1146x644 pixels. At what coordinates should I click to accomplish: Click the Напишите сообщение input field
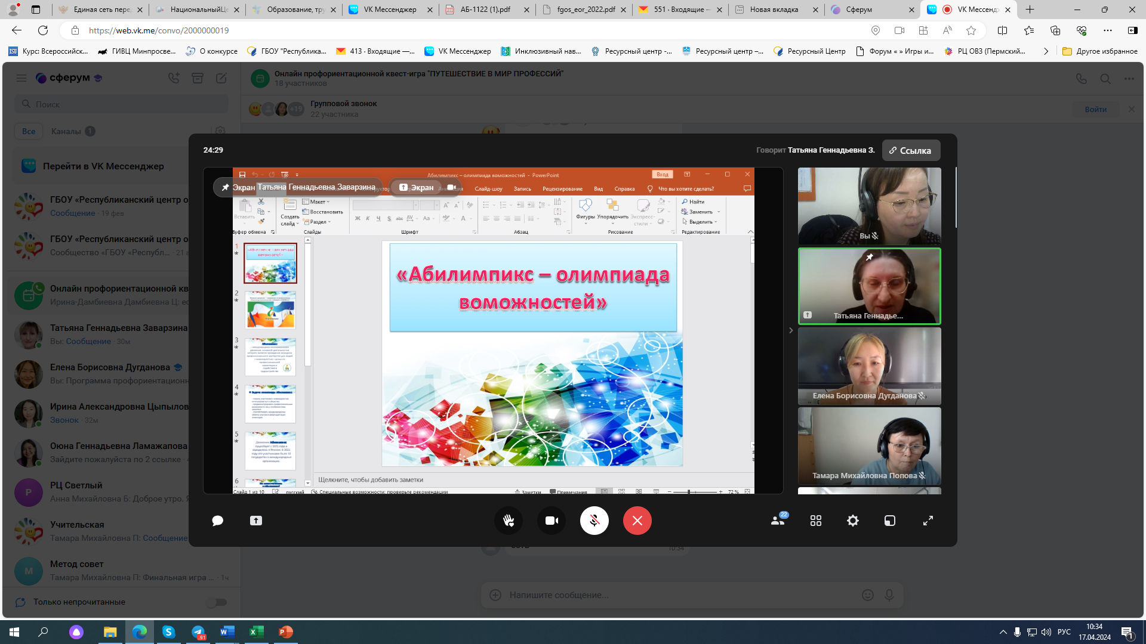pos(680,595)
